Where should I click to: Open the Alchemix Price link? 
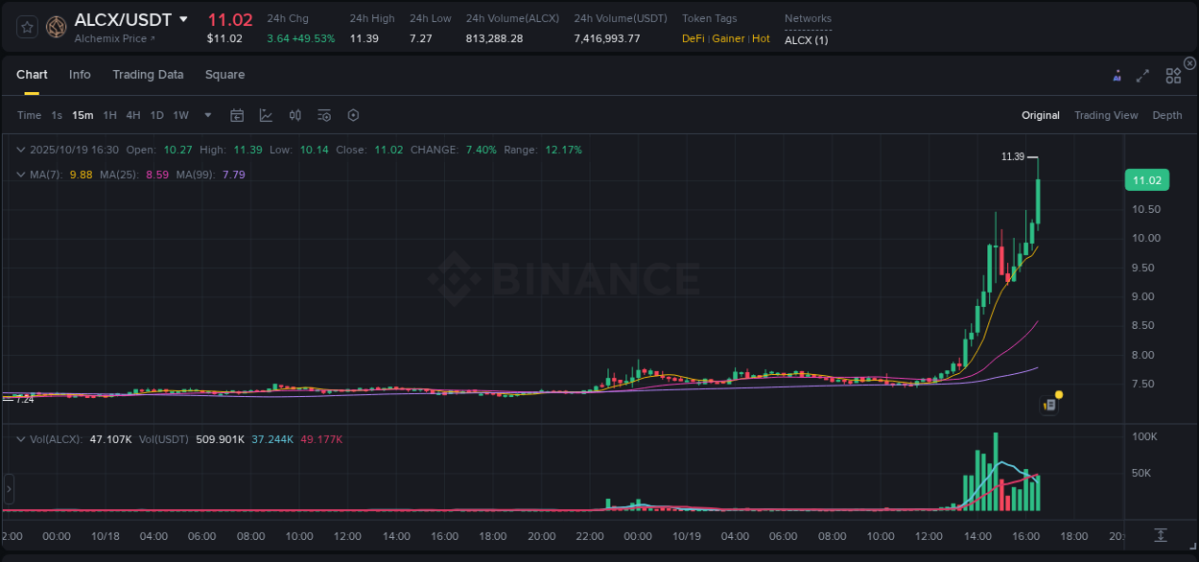coord(110,38)
